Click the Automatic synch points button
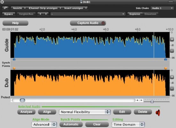Image resolution: width=176 pixels, height=128 pixels. [x=71, y=124]
